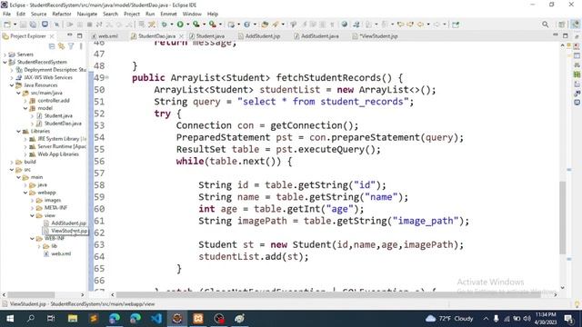Screen dimensions: 582x327
Task: Click the New file toolbar icon
Action: 7,25
